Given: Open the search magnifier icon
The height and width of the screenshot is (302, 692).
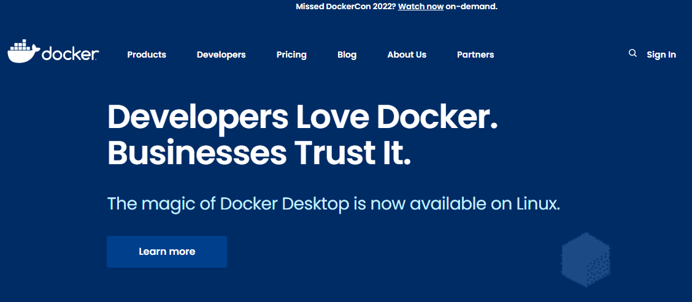Looking at the screenshot, I should (632, 53).
